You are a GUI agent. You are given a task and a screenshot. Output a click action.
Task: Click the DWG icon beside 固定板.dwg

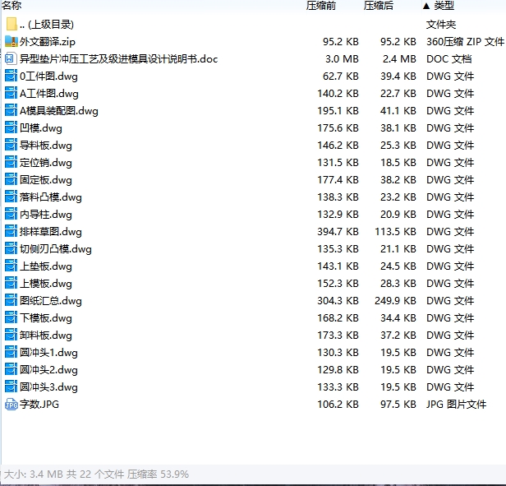[x=11, y=179]
